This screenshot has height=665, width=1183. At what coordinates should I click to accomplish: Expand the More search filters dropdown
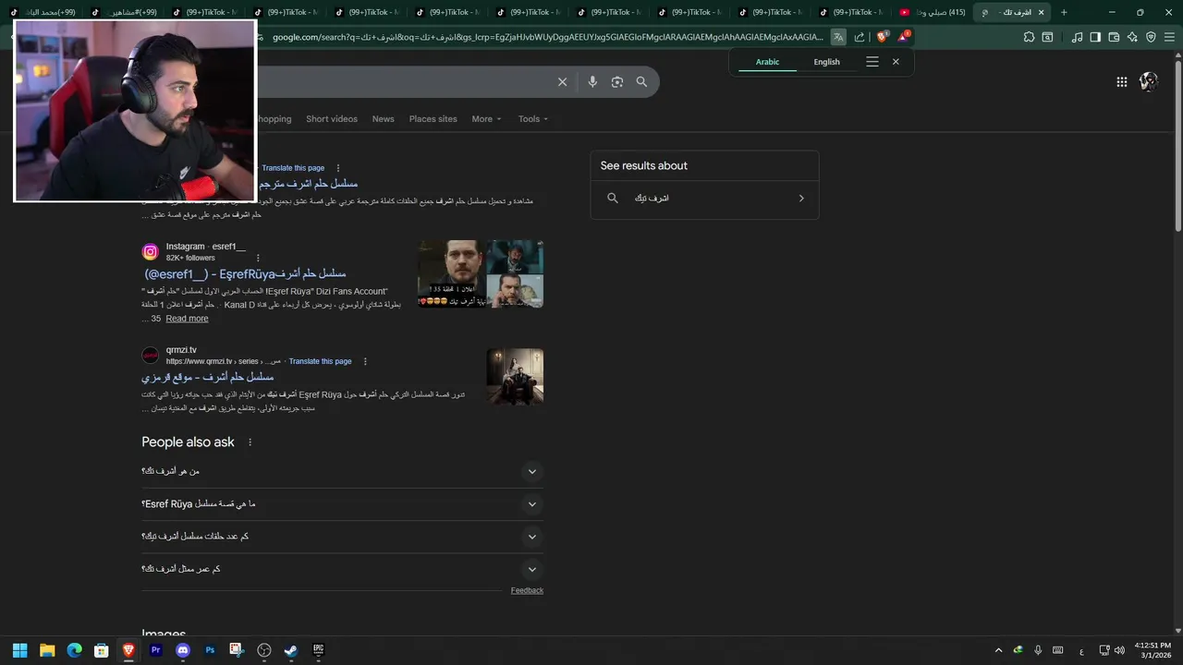[x=486, y=119]
